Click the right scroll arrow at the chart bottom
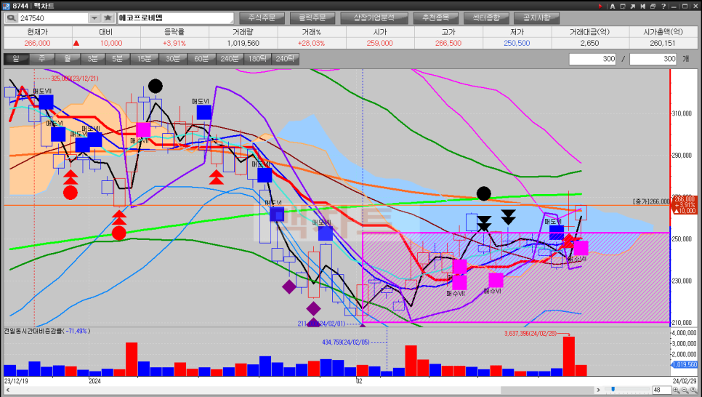 [598, 390]
